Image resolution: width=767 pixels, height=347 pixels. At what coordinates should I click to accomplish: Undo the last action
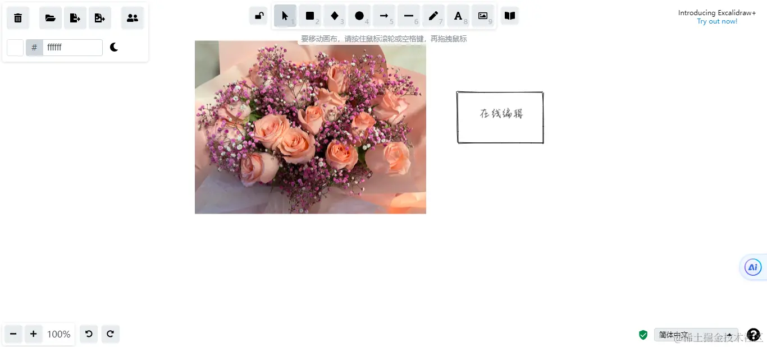89,334
